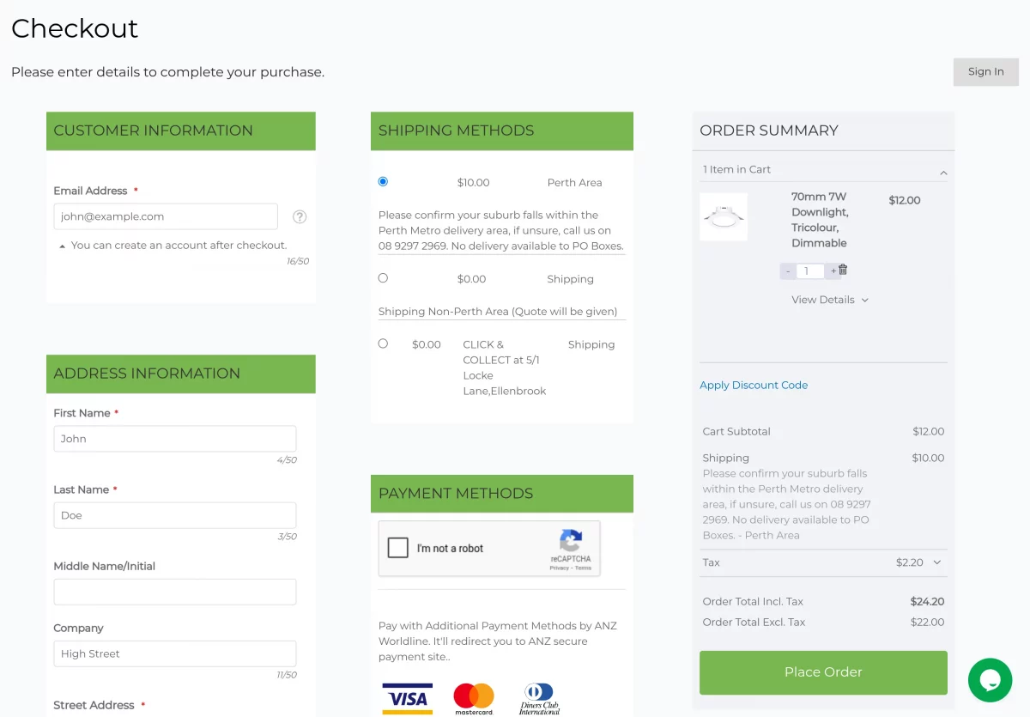Remove the cart item using the trash icon
1030x717 pixels.
845,270
